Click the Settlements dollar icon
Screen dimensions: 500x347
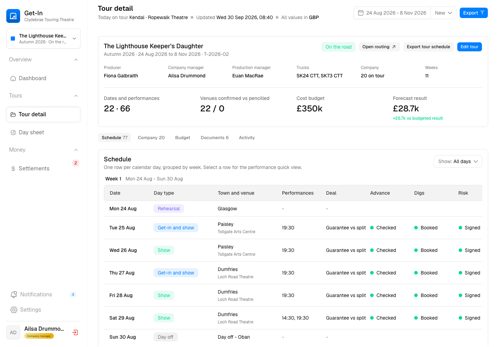pos(13,169)
